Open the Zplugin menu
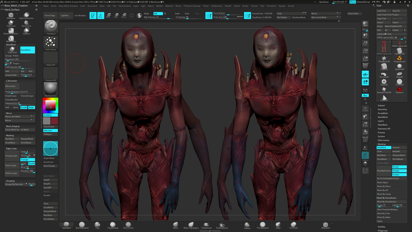 [282, 6]
